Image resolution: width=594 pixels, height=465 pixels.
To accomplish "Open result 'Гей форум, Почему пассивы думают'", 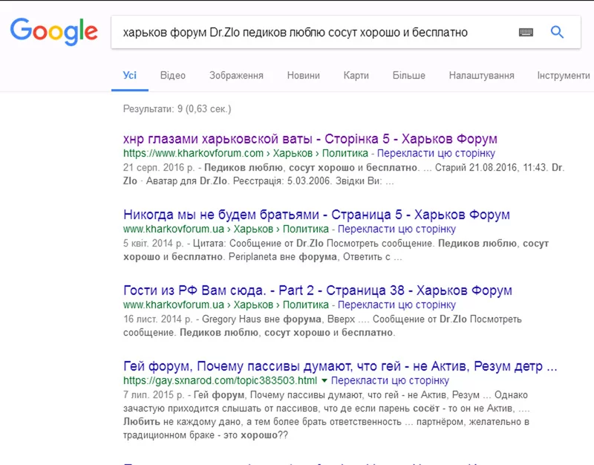I will (x=340, y=366).
